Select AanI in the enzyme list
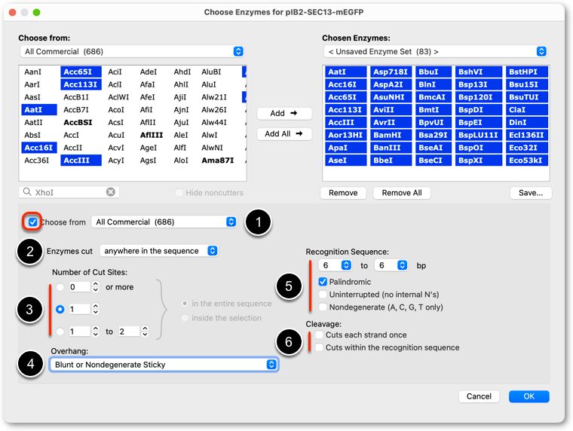This screenshot has width=573, height=431. [x=33, y=72]
